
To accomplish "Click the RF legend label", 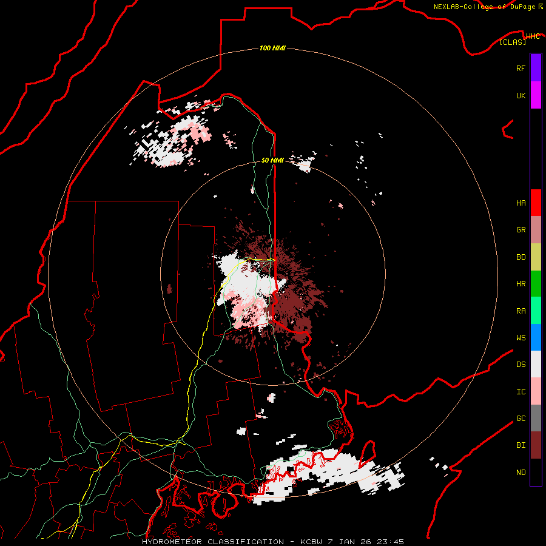I will [x=521, y=68].
